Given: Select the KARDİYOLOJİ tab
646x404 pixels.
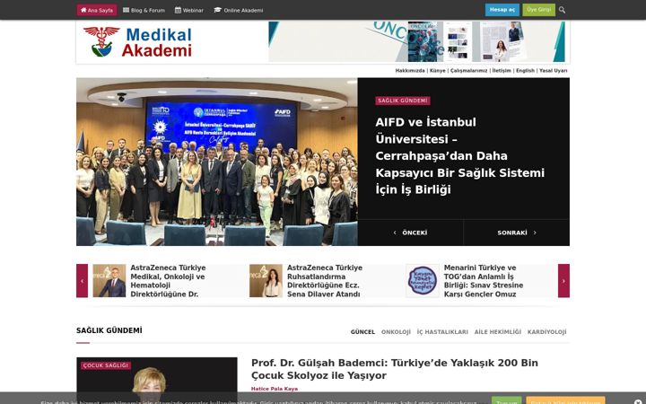Looking at the screenshot, I should tap(546, 332).
